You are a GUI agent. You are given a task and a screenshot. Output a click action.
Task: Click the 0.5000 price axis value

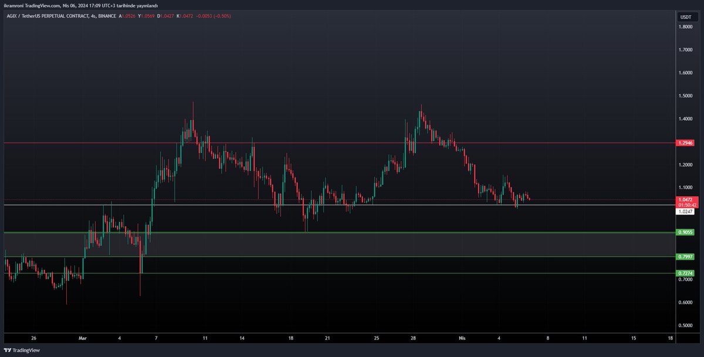[686, 325]
